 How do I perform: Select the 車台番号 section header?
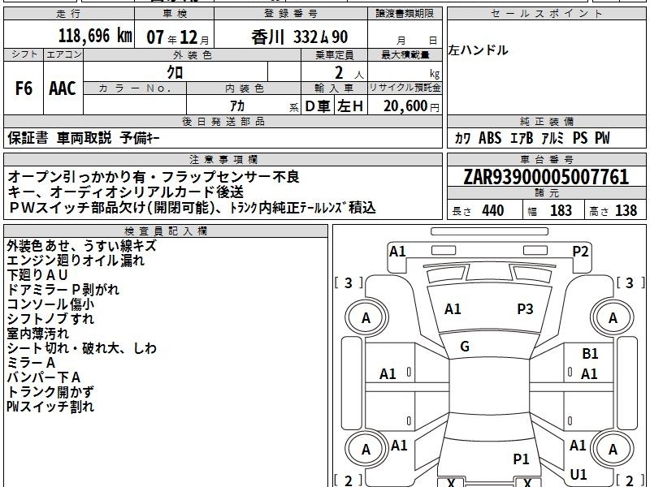(x=547, y=159)
